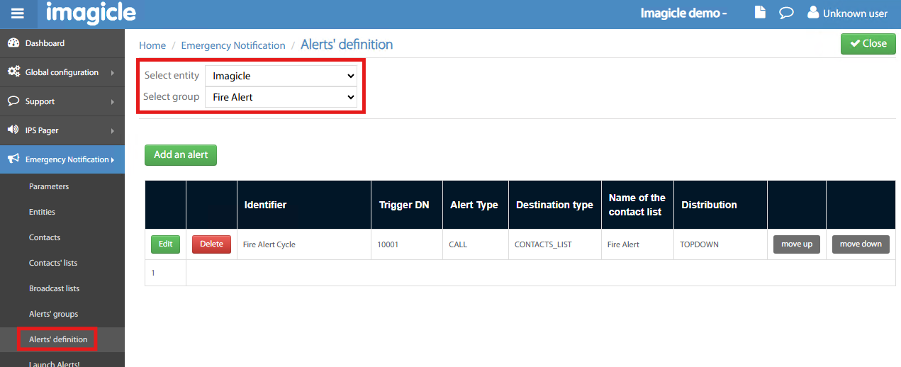Open the Select entity dropdown
This screenshot has height=367, width=901.
click(x=281, y=76)
